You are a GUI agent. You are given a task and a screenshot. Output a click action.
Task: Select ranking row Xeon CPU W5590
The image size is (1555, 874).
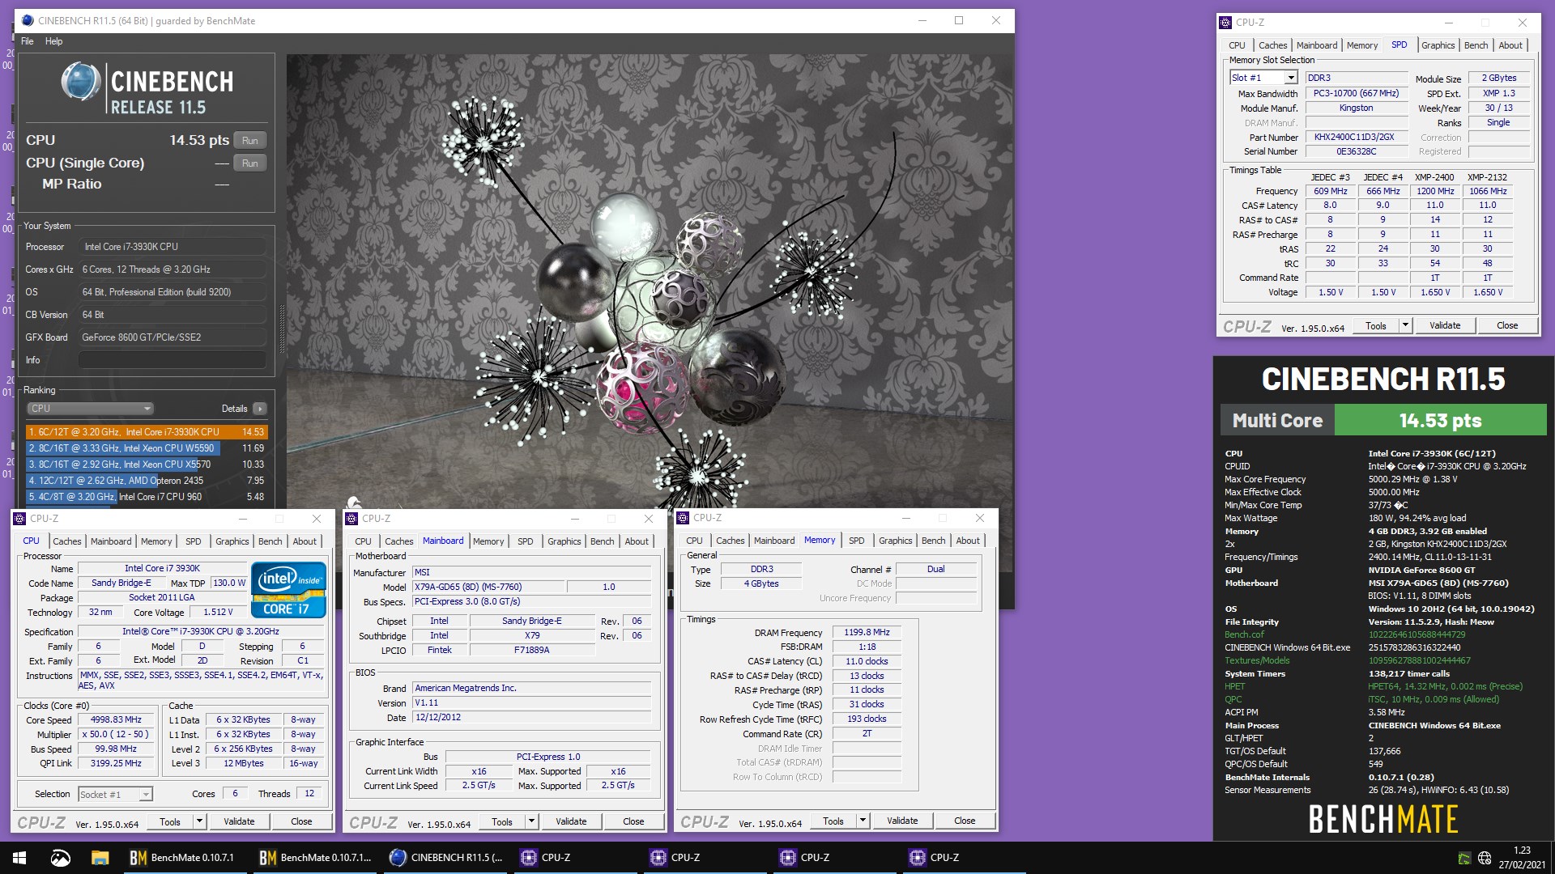pos(147,448)
